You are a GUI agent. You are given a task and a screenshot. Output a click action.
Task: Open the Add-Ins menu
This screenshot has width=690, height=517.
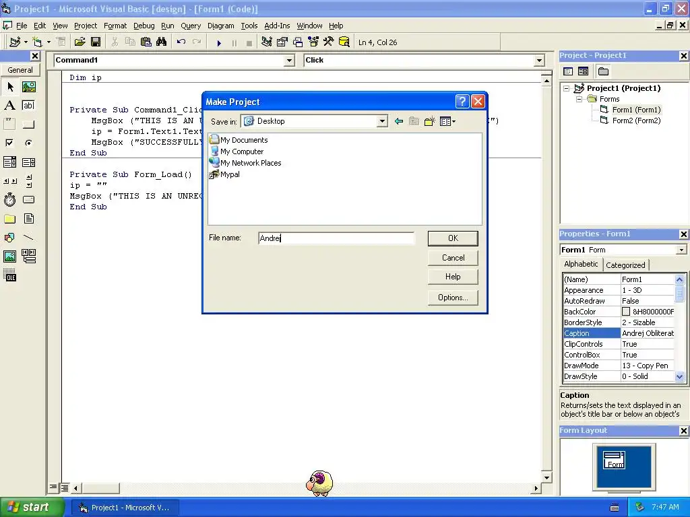pyautogui.click(x=277, y=26)
